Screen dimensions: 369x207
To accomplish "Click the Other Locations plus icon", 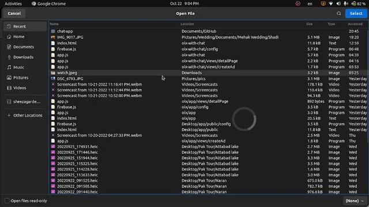I will (9, 116).
